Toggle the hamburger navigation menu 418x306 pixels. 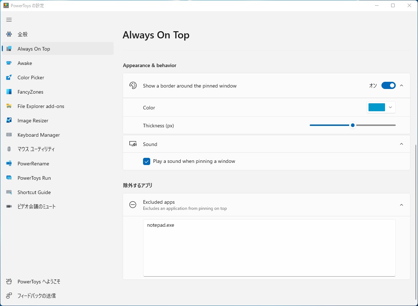tap(9, 20)
